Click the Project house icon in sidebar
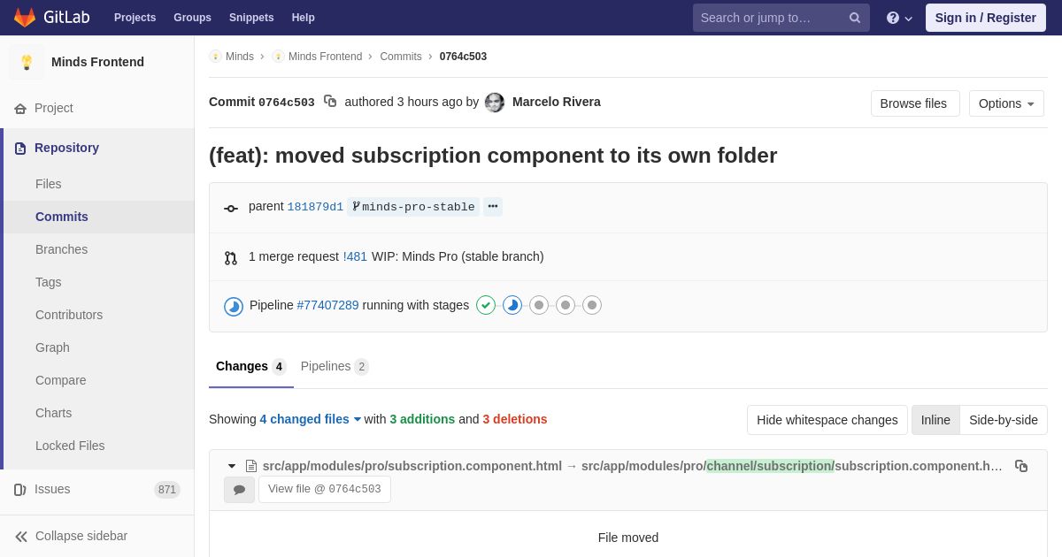This screenshot has height=557, width=1062. [20, 109]
